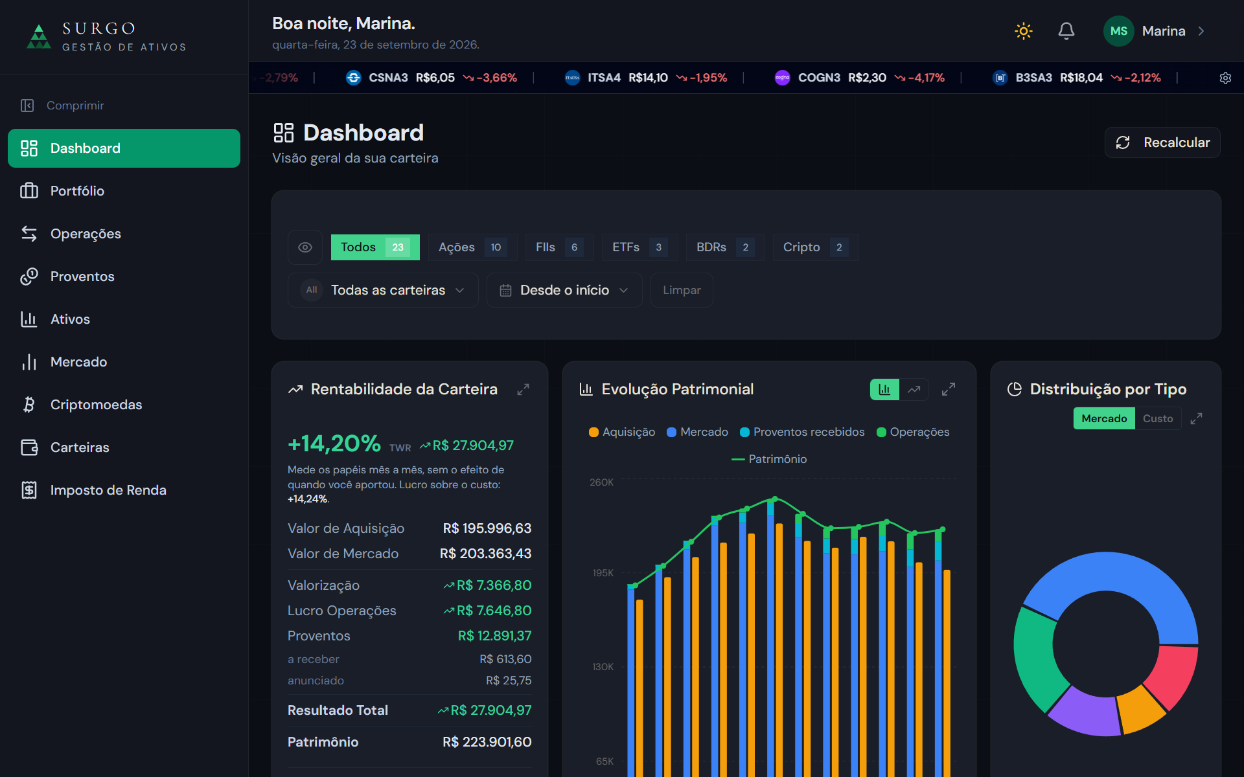Viewport: 1244px width, 777px height.
Task: Go to the Carteiras page label
Action: tap(80, 447)
